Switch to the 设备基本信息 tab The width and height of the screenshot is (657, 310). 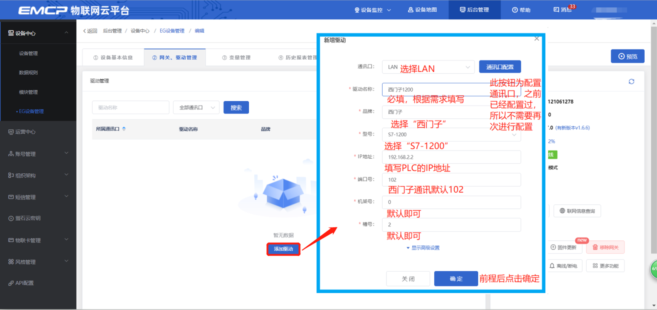pyautogui.click(x=113, y=57)
